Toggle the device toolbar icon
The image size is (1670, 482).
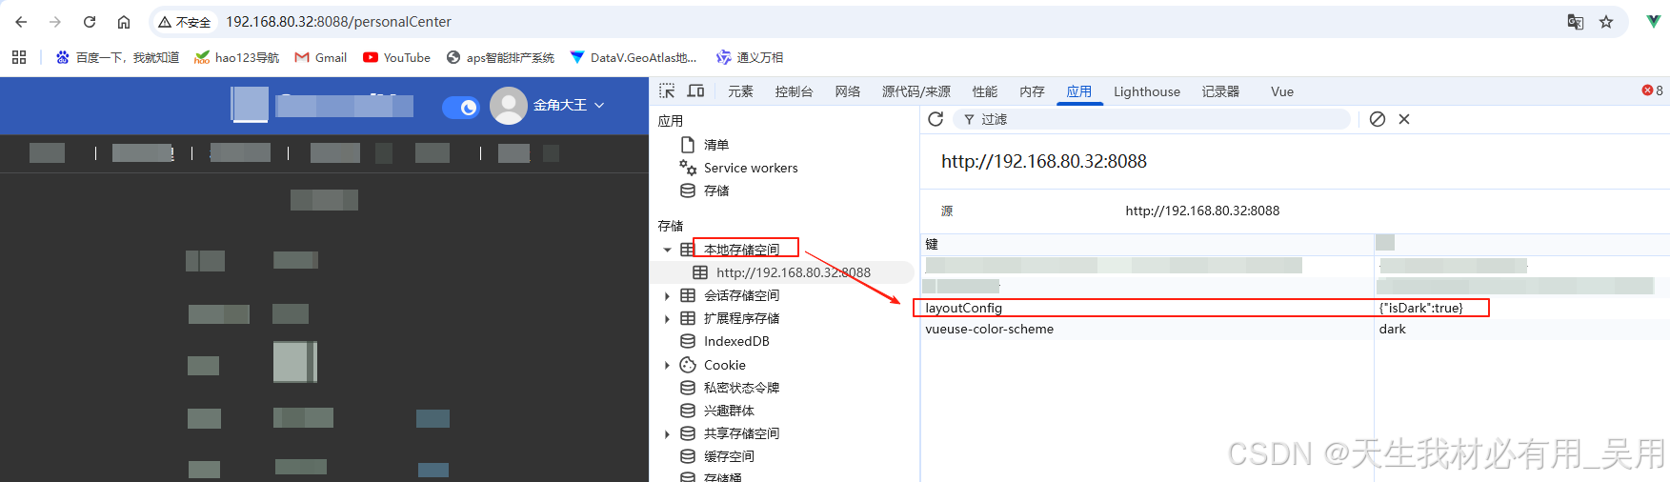(696, 90)
